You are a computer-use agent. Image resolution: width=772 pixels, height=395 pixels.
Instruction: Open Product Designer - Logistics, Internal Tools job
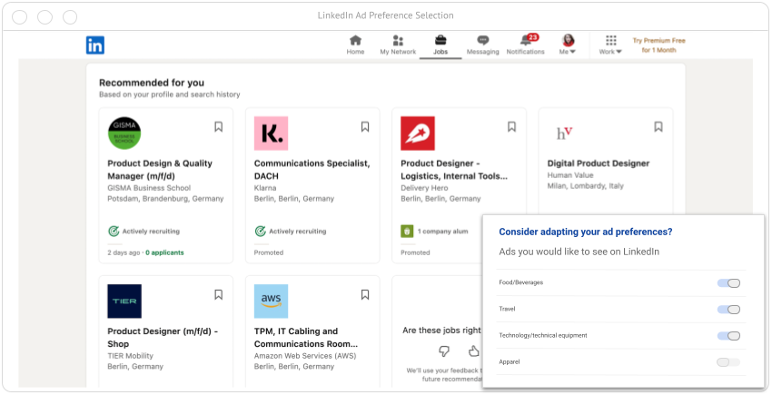click(x=454, y=170)
